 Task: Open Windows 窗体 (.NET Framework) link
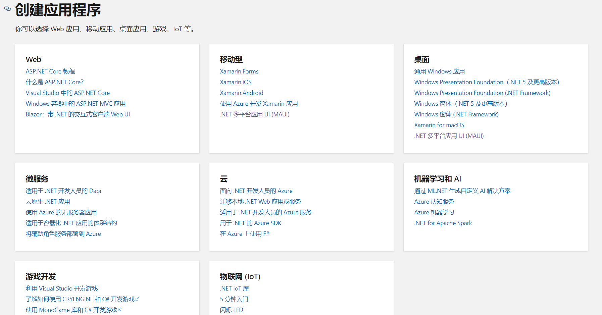pos(456,114)
